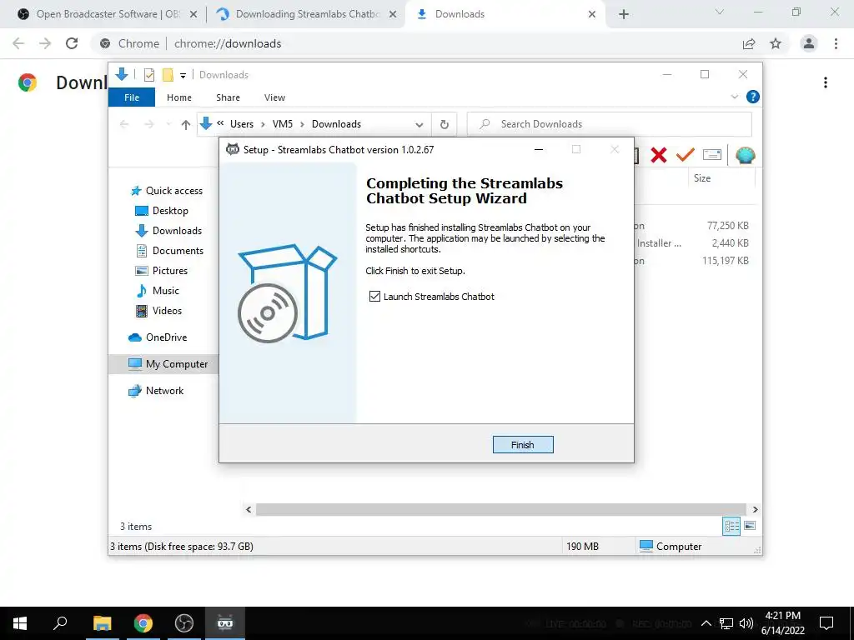Open the Share ribbon tab in Explorer
This screenshot has height=640, width=854.
coord(228,97)
